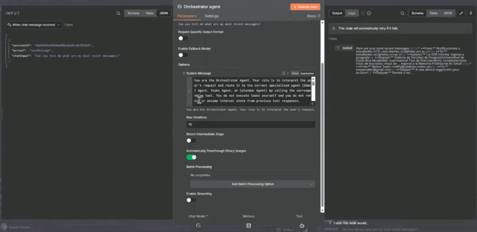Switch output view to JSON
477x232 pixels.
coord(448,13)
